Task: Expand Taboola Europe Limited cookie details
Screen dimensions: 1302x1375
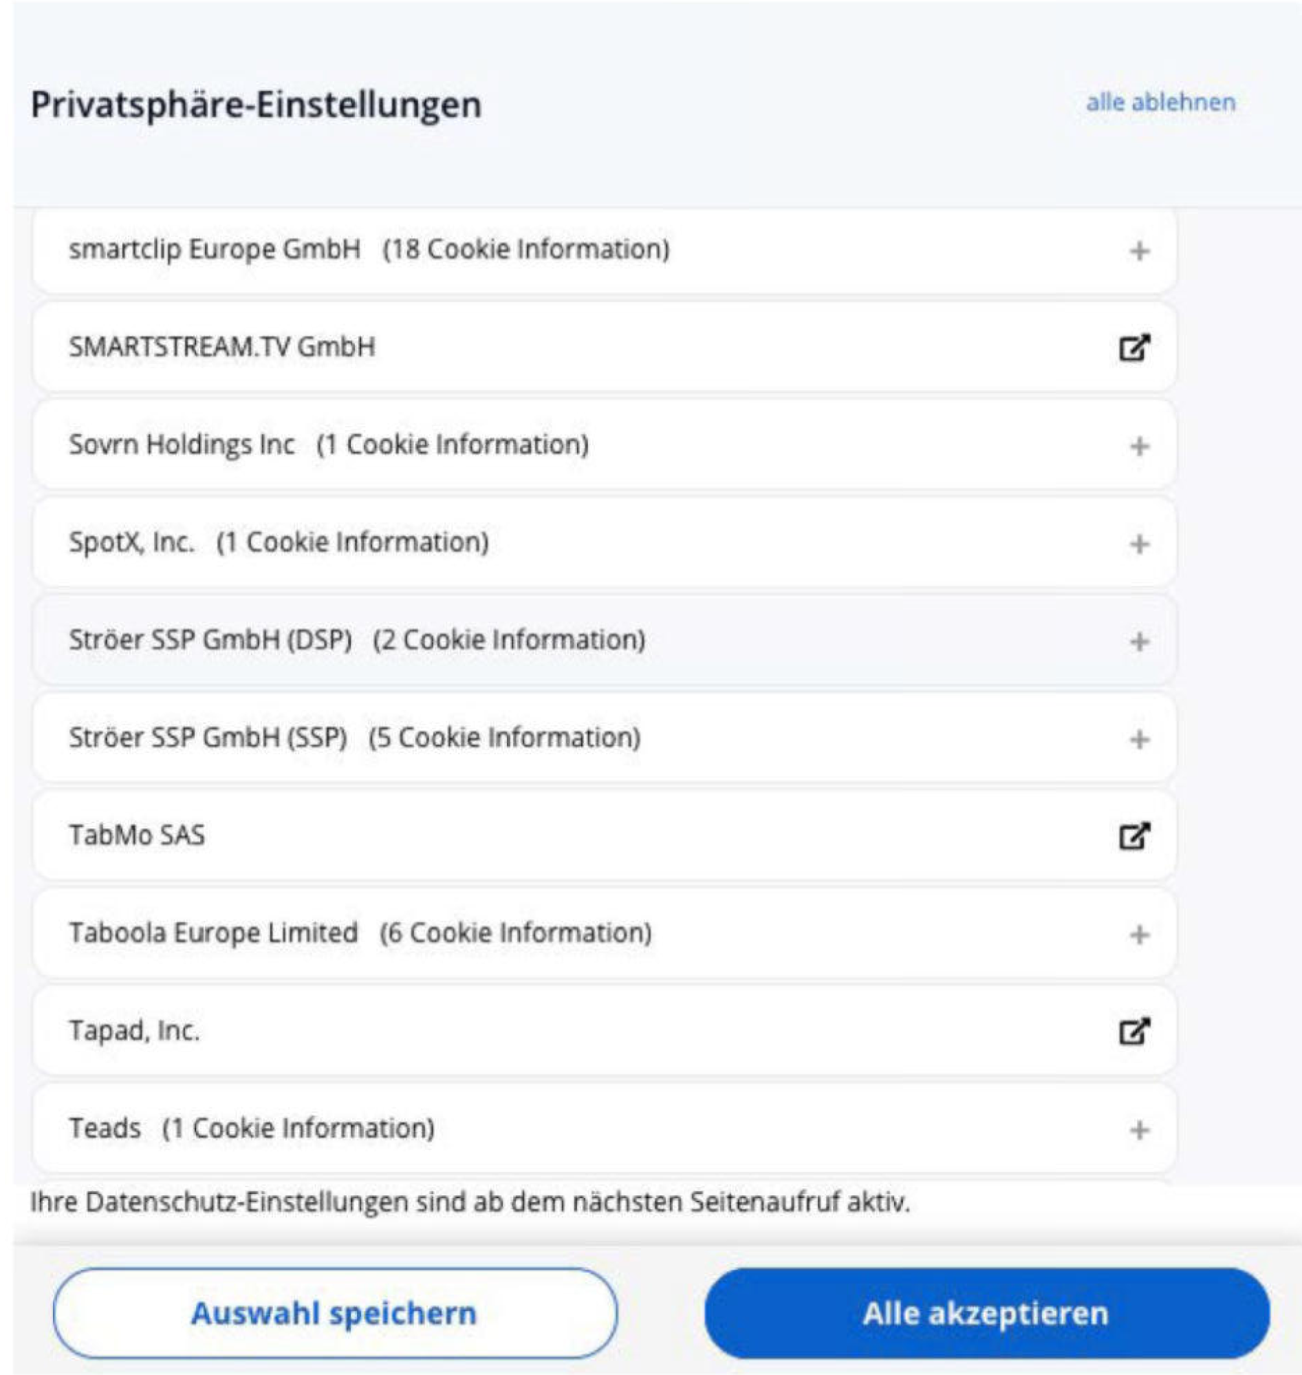Action: [x=1139, y=934]
